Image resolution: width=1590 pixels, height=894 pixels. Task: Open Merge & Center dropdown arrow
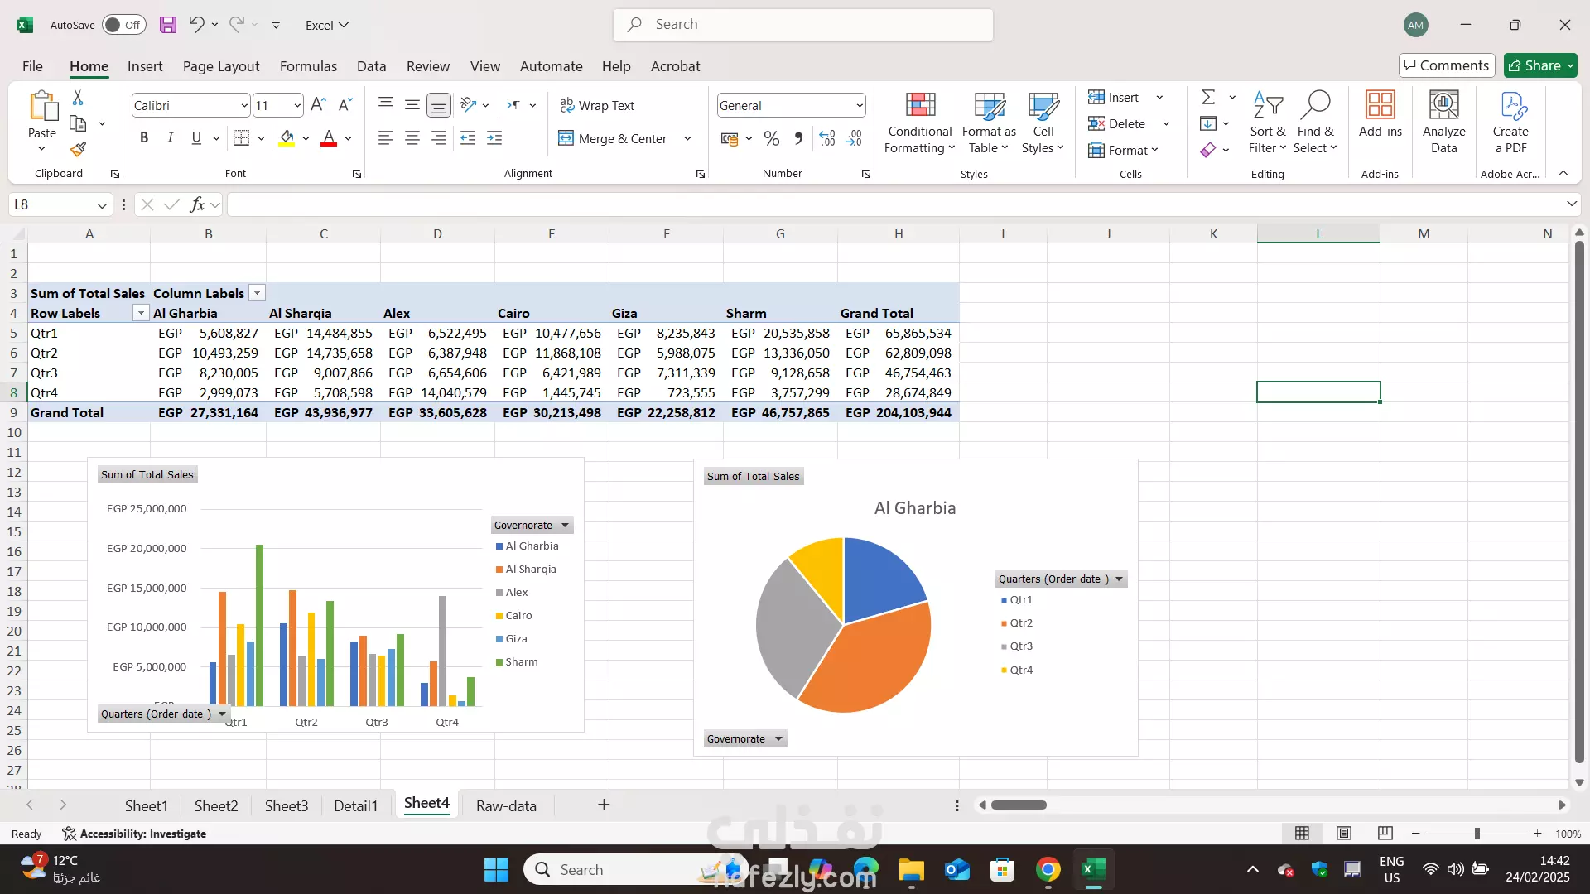pyautogui.click(x=687, y=139)
